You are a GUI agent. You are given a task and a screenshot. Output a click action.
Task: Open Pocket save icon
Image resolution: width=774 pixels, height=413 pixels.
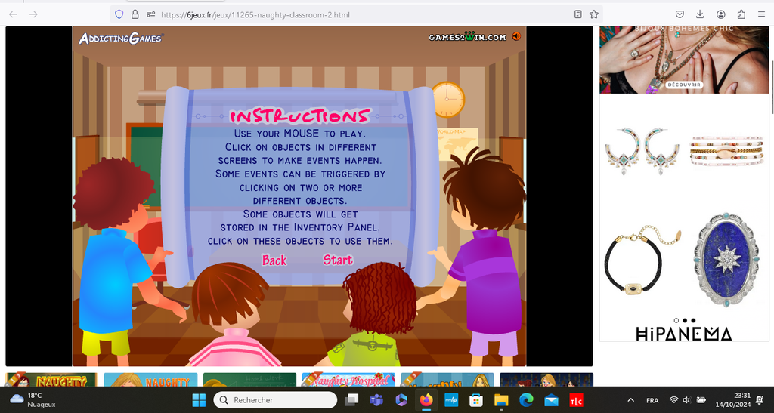tap(680, 14)
